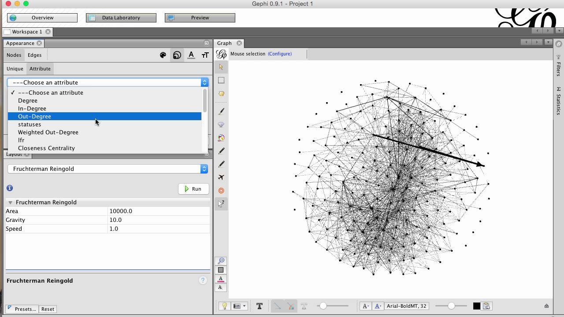Viewport: 564px width, 317px height.
Task: Click the node pencil tool
Action: (221, 151)
